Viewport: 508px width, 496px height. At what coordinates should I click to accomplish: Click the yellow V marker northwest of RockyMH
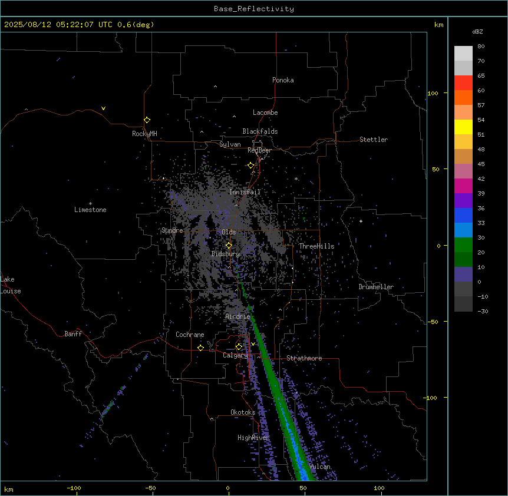[103, 108]
